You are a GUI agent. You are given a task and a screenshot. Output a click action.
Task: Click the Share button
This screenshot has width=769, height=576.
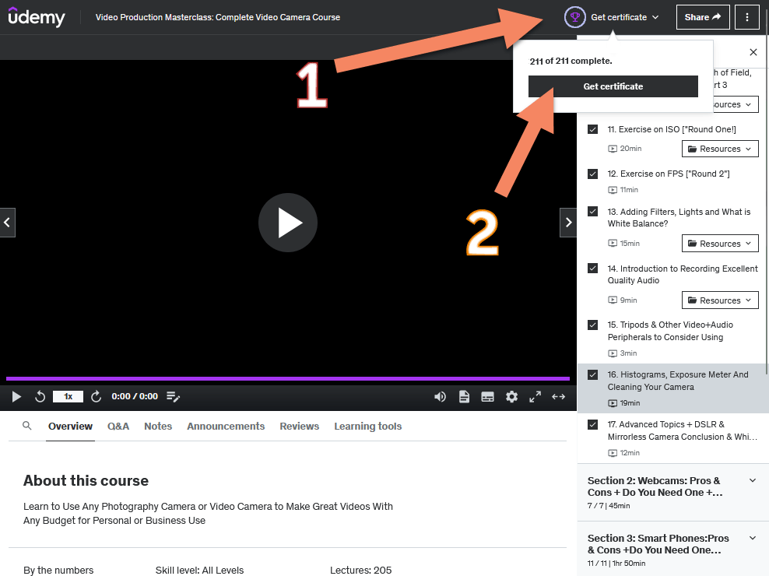coord(702,16)
